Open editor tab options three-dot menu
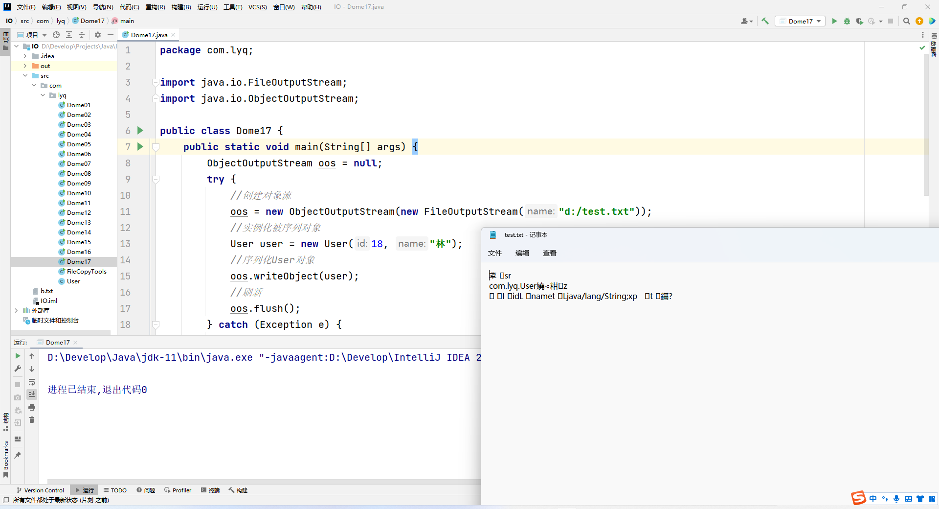 pos(923,35)
